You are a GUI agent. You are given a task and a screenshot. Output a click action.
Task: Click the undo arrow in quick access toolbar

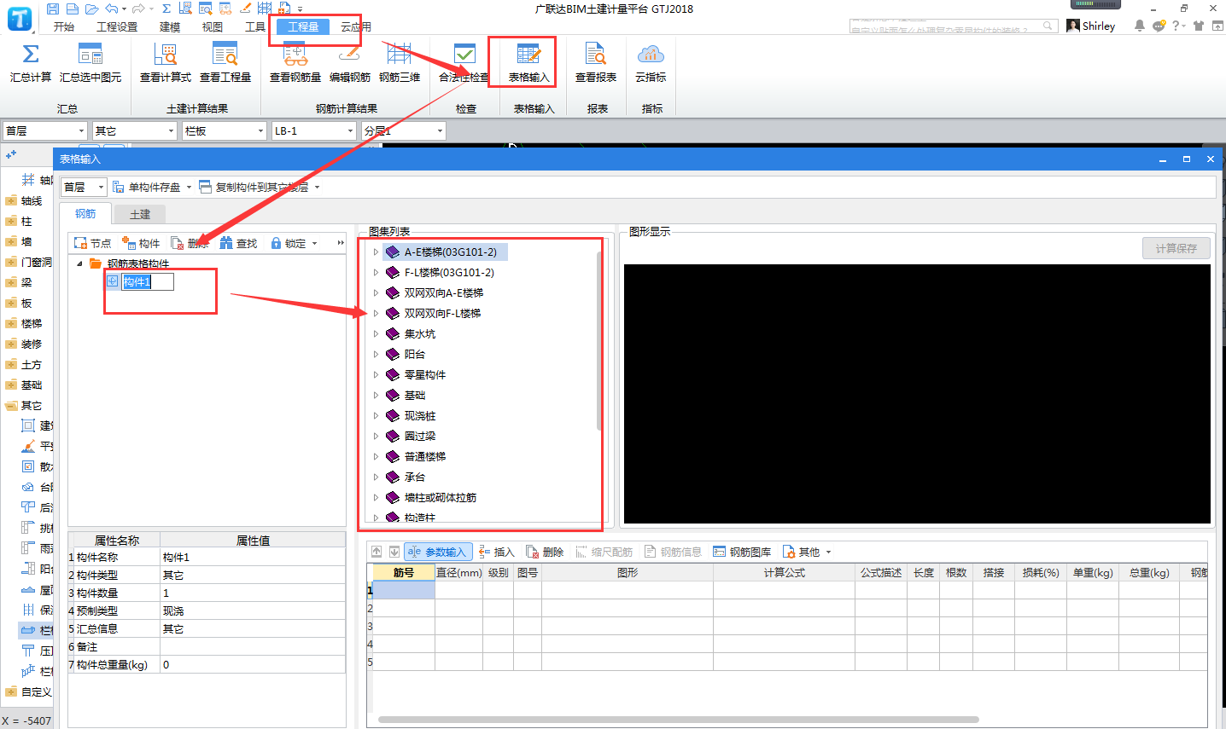pyautogui.click(x=111, y=9)
